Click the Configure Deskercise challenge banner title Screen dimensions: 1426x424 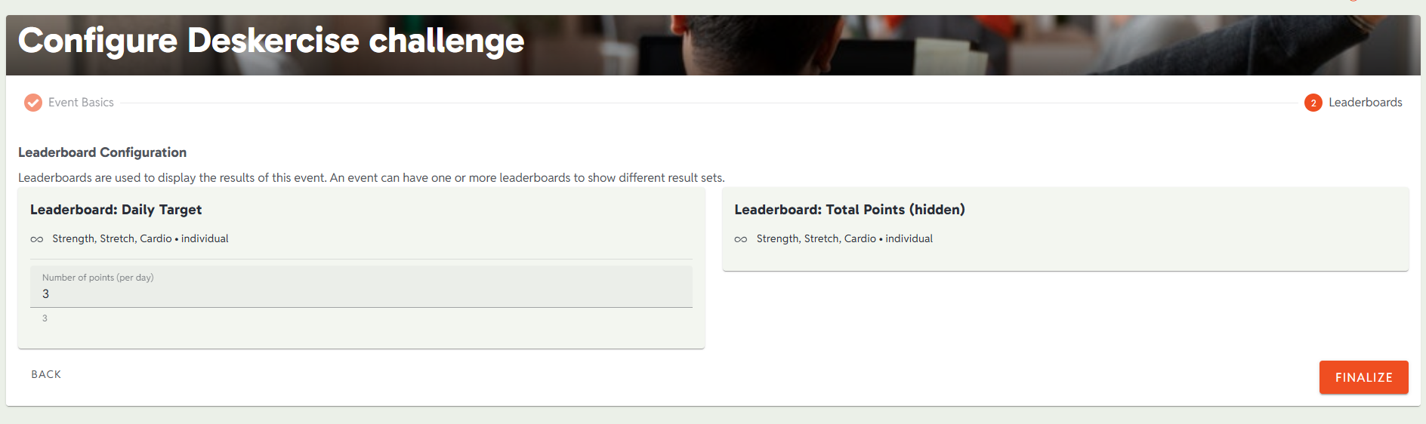pos(271,41)
